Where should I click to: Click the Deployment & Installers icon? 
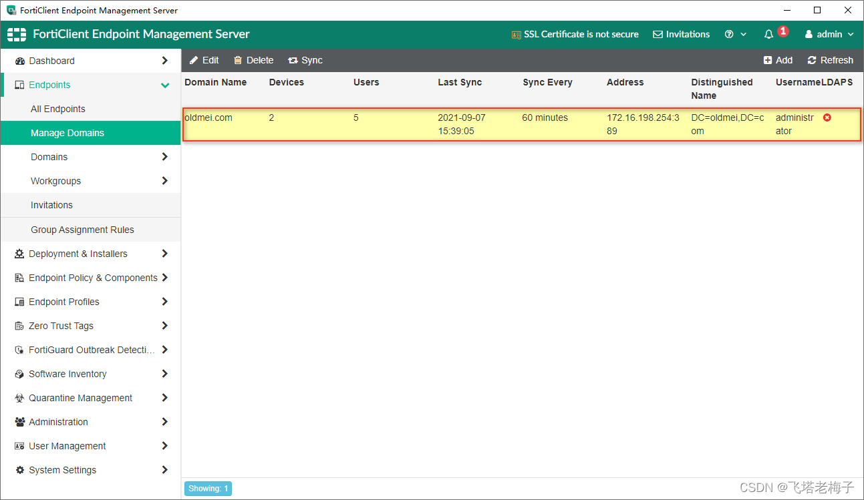[19, 254]
